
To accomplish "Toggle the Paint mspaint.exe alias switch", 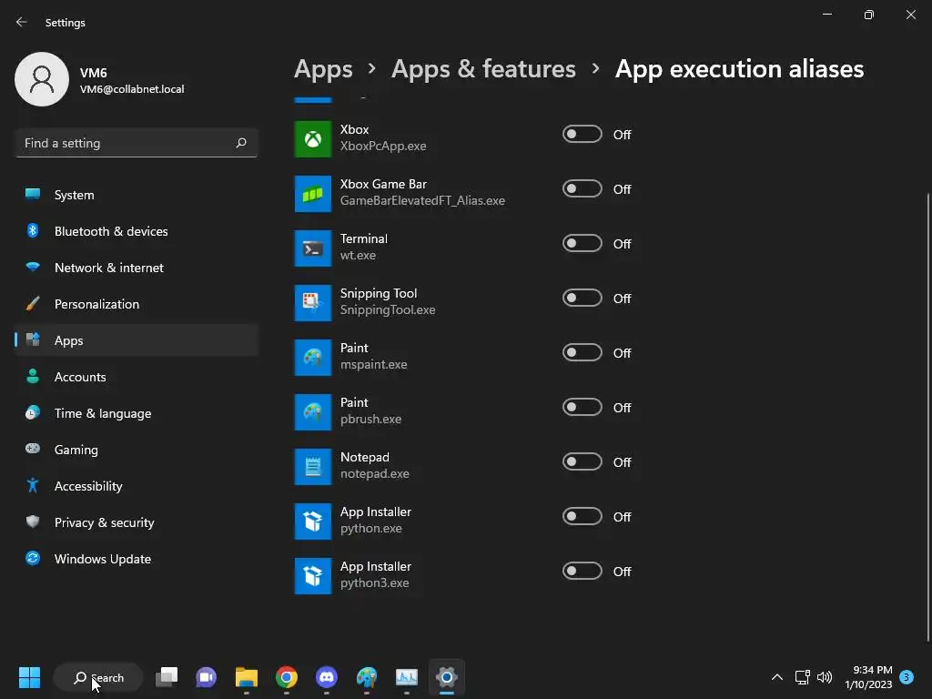I will click(x=582, y=353).
